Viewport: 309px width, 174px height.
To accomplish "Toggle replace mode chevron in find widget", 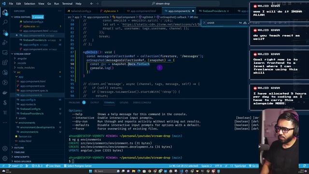I will point(204,23).
